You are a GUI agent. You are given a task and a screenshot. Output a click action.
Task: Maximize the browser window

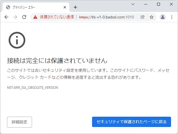pyautogui.click(x=159, y=4)
